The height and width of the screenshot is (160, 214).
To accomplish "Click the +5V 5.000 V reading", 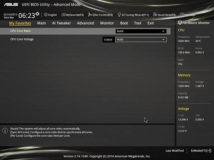I will tap(200, 120).
